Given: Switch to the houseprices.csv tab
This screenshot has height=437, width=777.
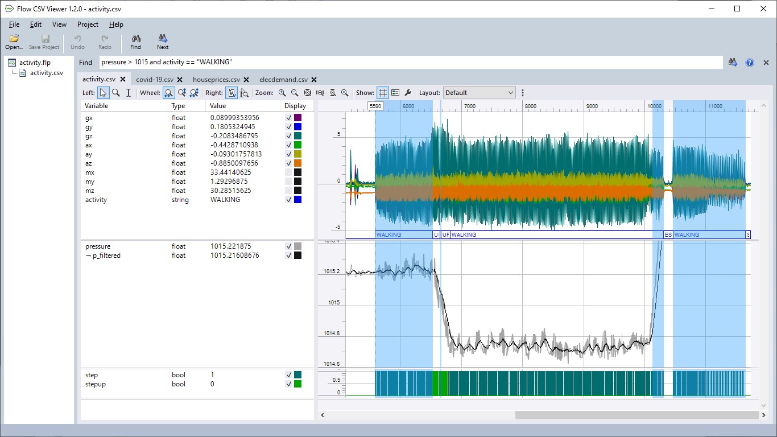Looking at the screenshot, I should pyautogui.click(x=216, y=80).
